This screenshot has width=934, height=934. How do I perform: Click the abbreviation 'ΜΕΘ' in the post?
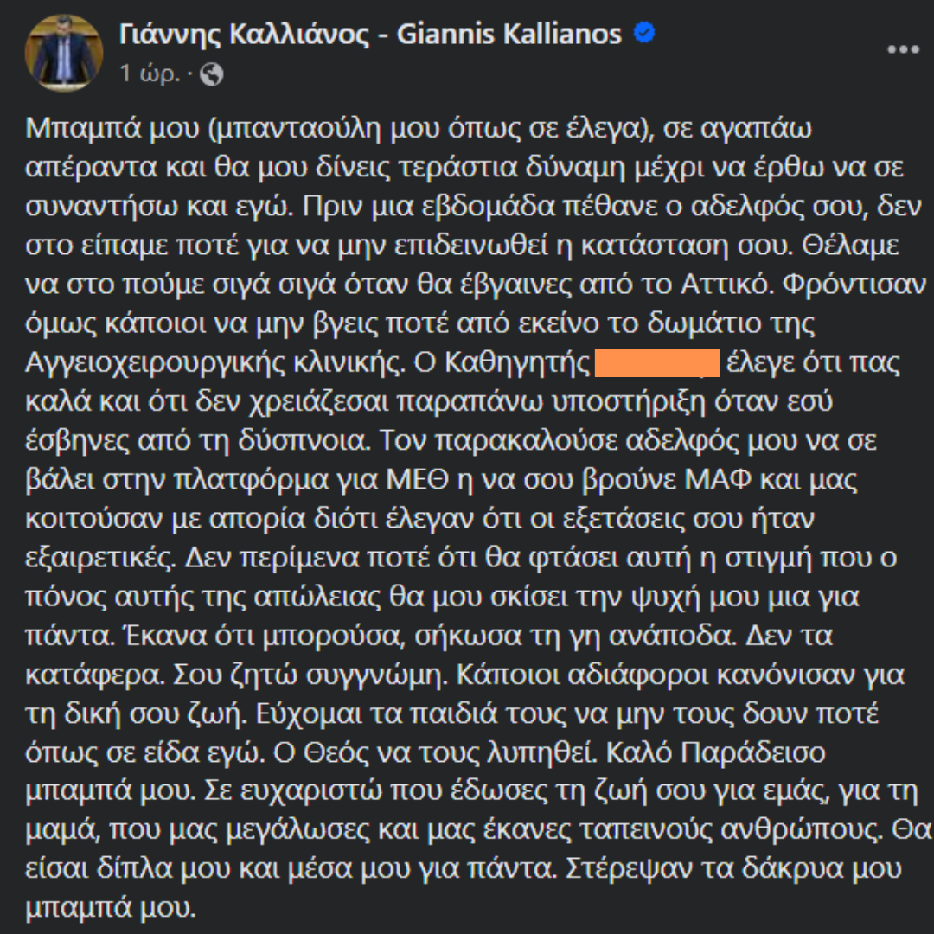(x=417, y=479)
